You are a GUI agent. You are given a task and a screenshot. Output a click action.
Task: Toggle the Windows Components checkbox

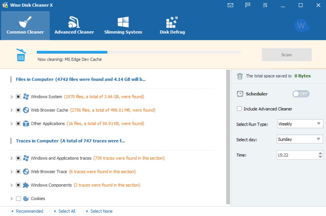18,185
